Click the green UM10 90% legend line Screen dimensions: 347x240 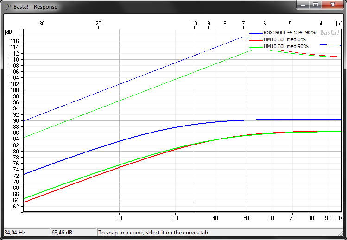pos(256,47)
